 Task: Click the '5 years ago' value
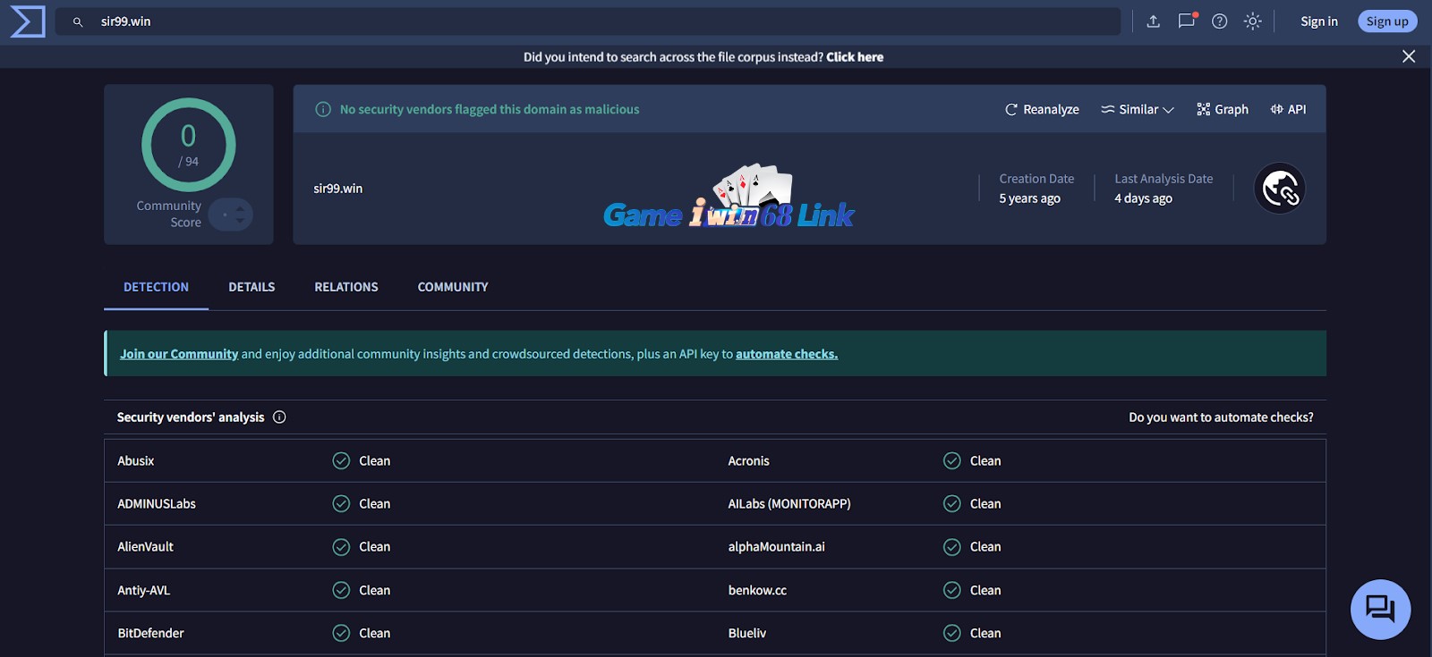[x=1029, y=198]
